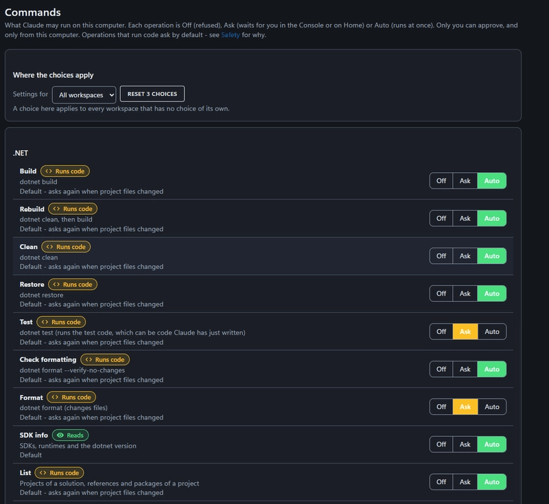Viewport: 549px width, 504px height.
Task: Set Restore to Off
Action: (441, 293)
